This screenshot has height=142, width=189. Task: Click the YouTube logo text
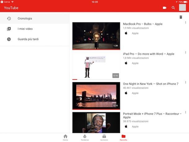11,8
